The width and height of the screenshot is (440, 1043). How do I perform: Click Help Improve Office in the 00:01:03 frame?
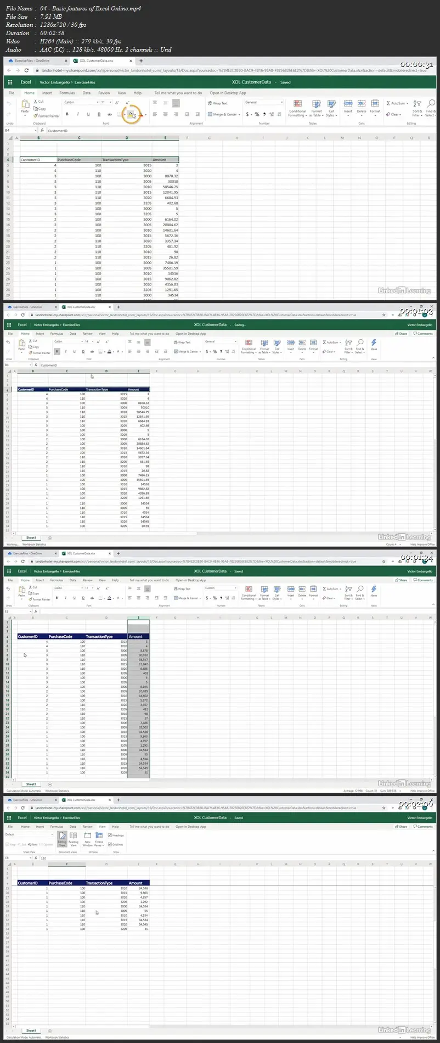[x=422, y=545]
